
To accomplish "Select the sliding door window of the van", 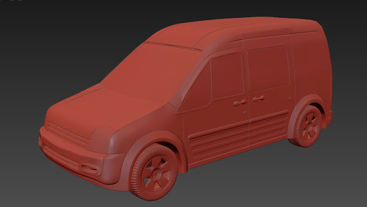I will [x=268, y=69].
